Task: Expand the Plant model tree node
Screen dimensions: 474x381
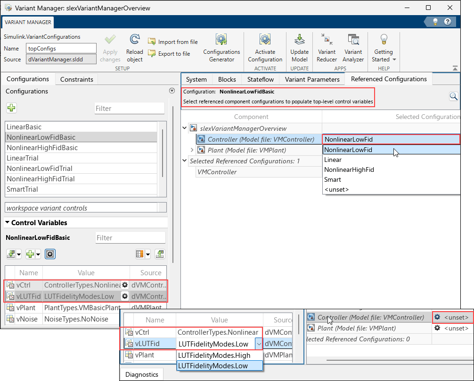Action: coord(192,150)
